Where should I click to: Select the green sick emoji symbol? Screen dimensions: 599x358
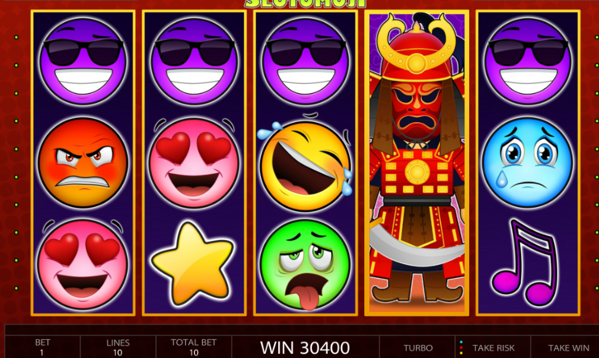click(305, 265)
